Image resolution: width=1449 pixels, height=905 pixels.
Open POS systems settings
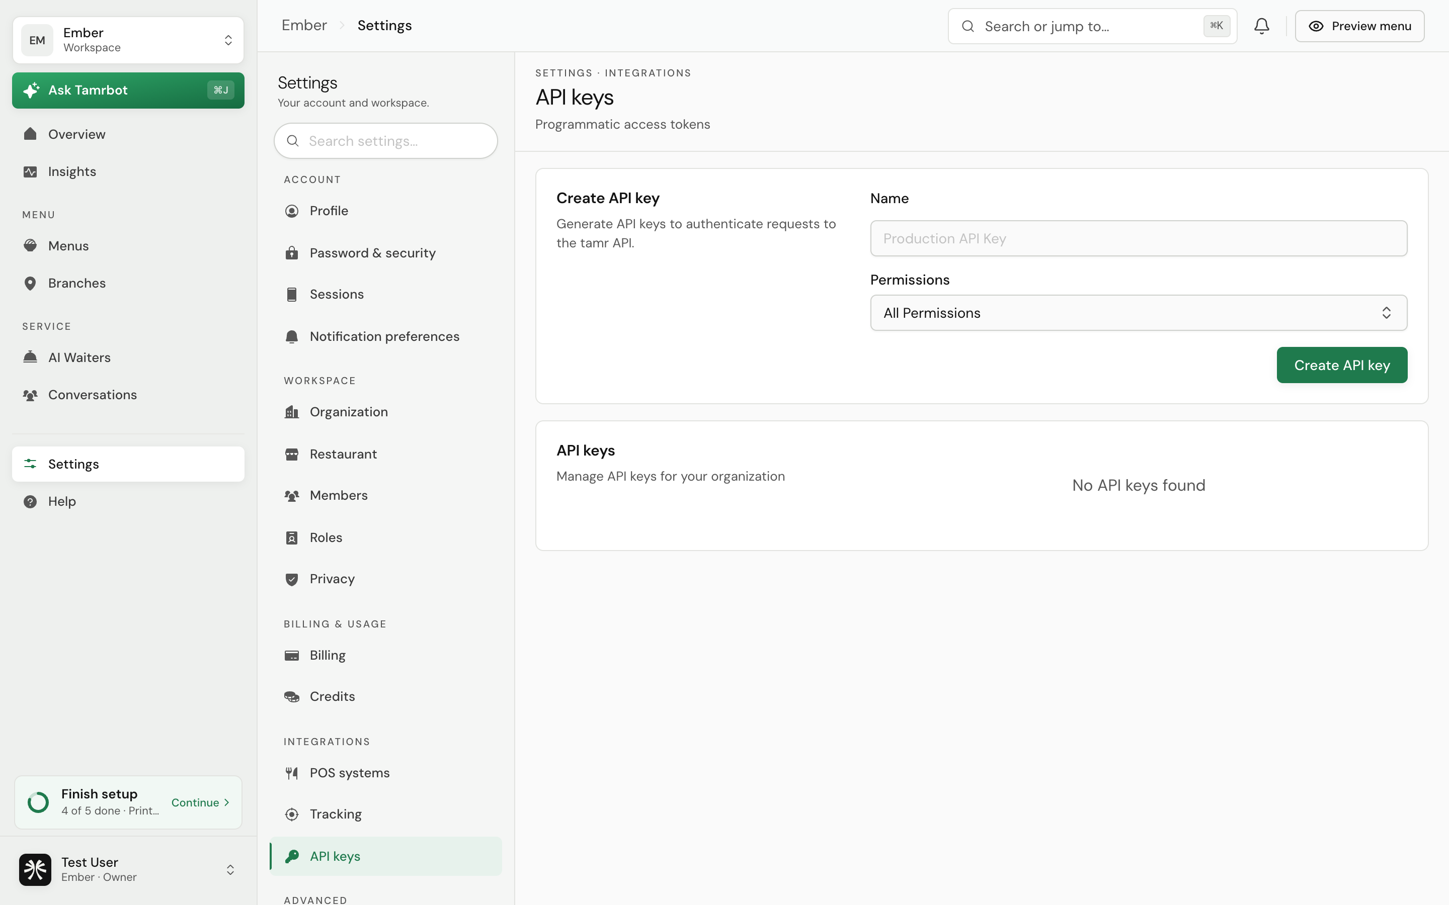pos(385,773)
